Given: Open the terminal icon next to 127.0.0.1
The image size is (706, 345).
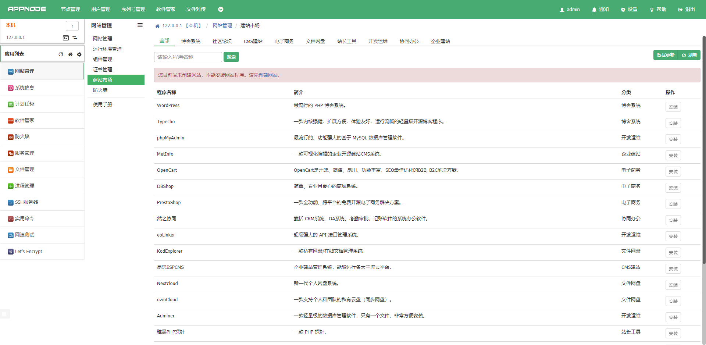Looking at the screenshot, I should pyautogui.click(x=66, y=38).
